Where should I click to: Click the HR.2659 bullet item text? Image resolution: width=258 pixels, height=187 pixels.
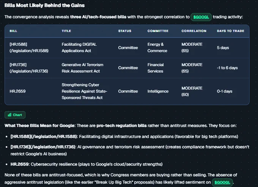pos(87,164)
